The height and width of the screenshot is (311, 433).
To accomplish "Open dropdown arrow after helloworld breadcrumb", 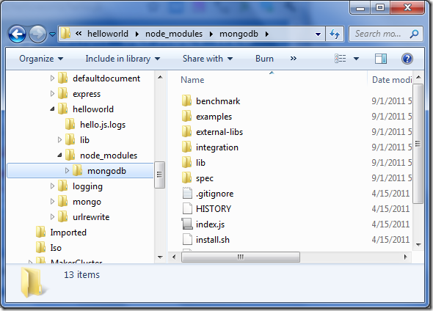I will coord(137,34).
